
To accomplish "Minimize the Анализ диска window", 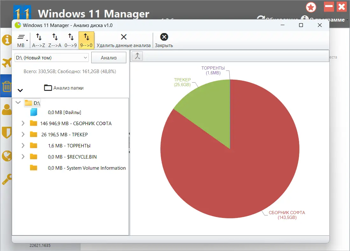I will pos(283,25).
